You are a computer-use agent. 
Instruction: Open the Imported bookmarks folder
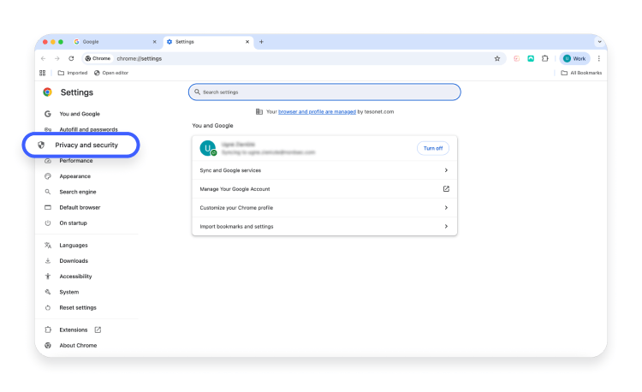tap(73, 73)
